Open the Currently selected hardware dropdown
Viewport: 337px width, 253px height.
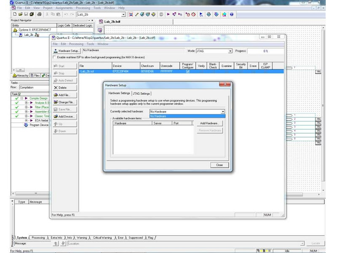tap(223, 111)
